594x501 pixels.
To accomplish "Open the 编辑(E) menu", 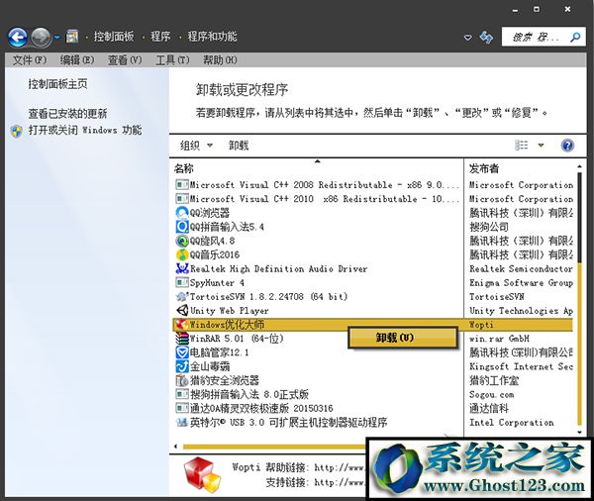I will 77,59.
